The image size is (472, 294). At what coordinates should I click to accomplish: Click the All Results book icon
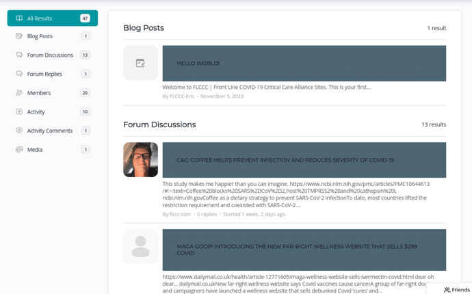pyautogui.click(x=19, y=18)
